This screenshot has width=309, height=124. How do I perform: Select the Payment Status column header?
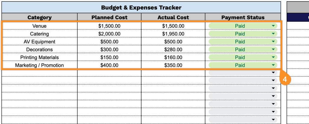243,17
